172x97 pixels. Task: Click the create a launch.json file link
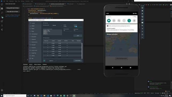point(13,16)
